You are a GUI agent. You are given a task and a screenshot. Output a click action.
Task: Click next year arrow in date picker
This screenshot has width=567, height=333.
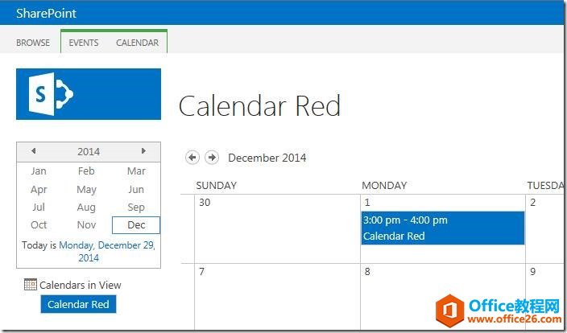coord(143,151)
